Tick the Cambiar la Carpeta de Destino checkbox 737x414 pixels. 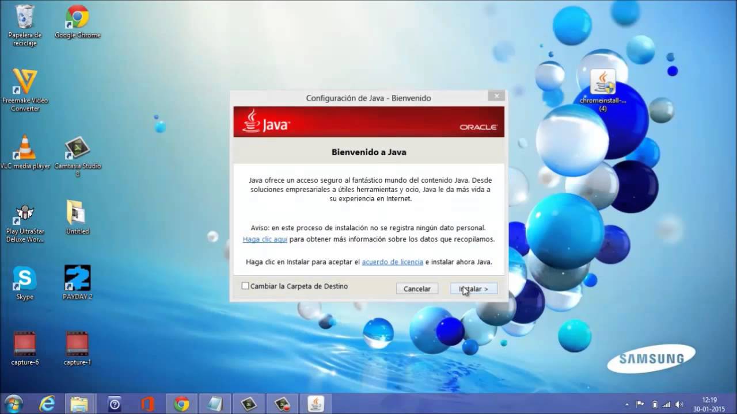click(245, 286)
